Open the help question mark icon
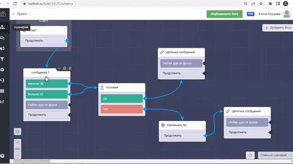The height and width of the screenshot is (164, 293). (x=2, y=156)
